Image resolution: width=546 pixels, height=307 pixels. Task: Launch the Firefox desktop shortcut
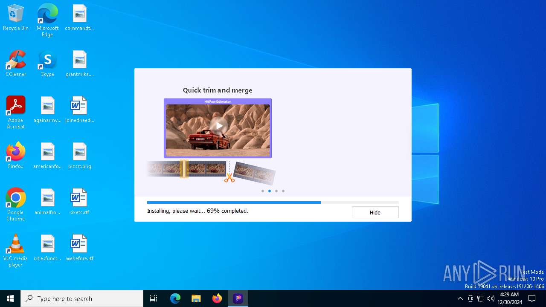(16, 156)
